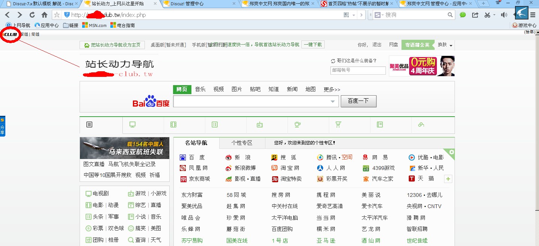Open the green chat bubble toolbar icon
The width and height of the screenshot is (539, 246).
pyautogui.click(x=463, y=15)
